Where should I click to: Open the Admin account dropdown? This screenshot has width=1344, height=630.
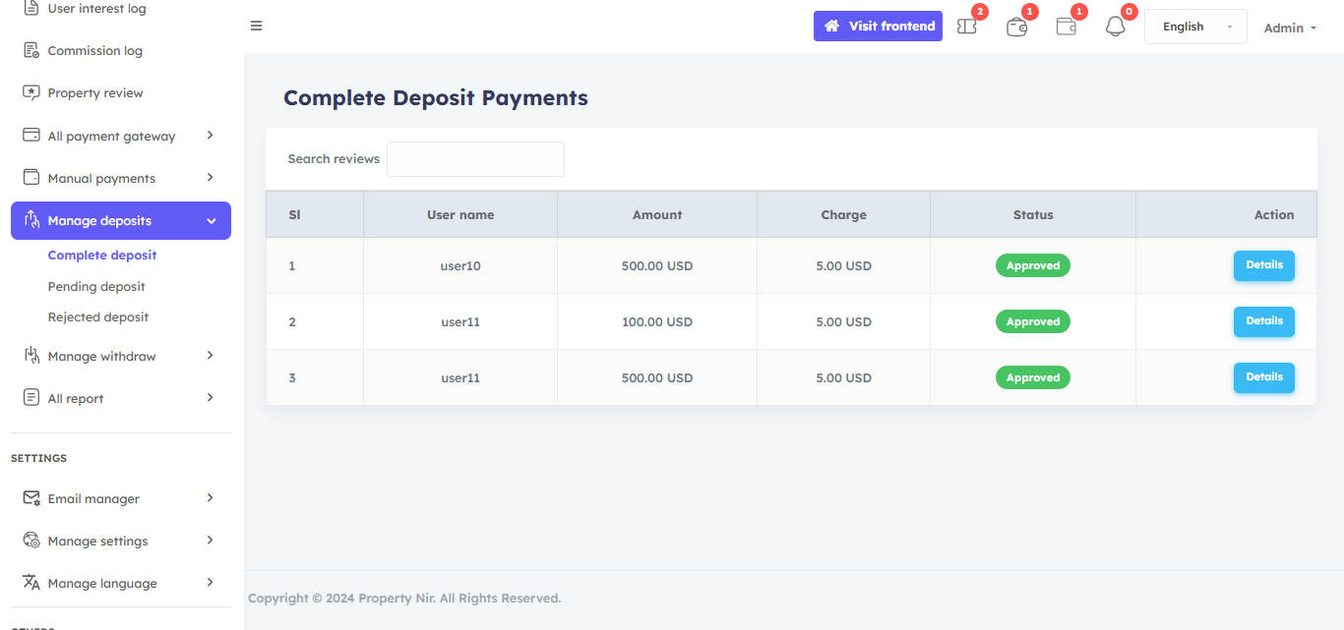coord(1289,28)
